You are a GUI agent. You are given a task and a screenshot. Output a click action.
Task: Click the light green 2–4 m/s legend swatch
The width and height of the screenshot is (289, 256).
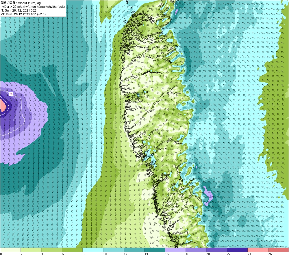click(x=31, y=250)
